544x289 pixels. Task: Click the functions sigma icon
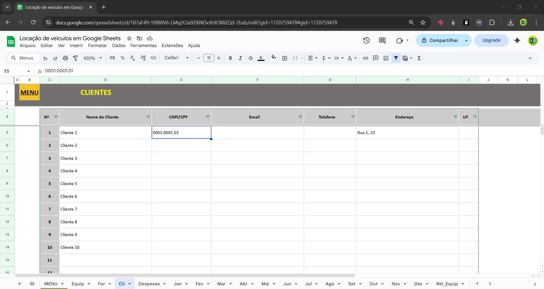419,58
